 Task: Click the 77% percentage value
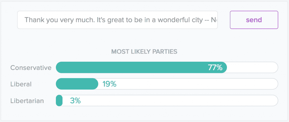[x=215, y=68]
